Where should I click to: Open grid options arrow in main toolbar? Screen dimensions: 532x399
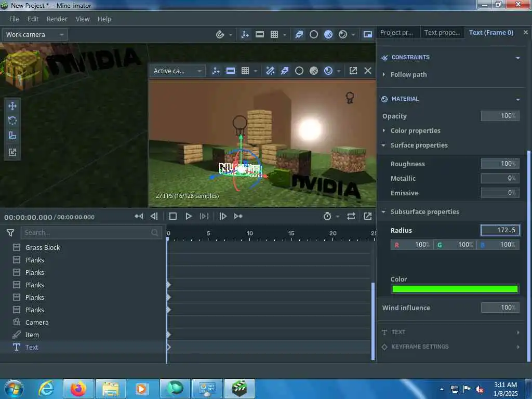pos(285,35)
